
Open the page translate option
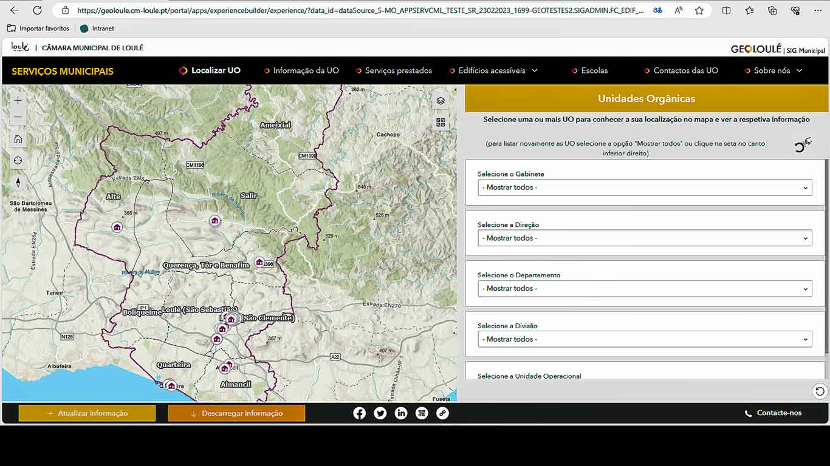tap(657, 10)
